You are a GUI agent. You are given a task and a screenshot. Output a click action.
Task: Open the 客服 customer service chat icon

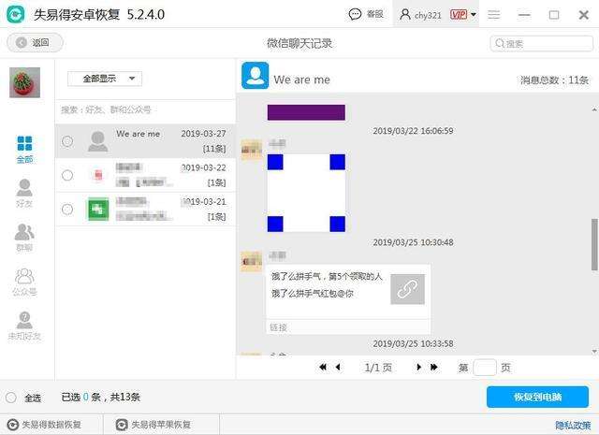355,15
